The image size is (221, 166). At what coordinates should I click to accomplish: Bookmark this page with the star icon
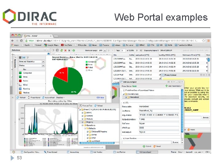pos(204,41)
